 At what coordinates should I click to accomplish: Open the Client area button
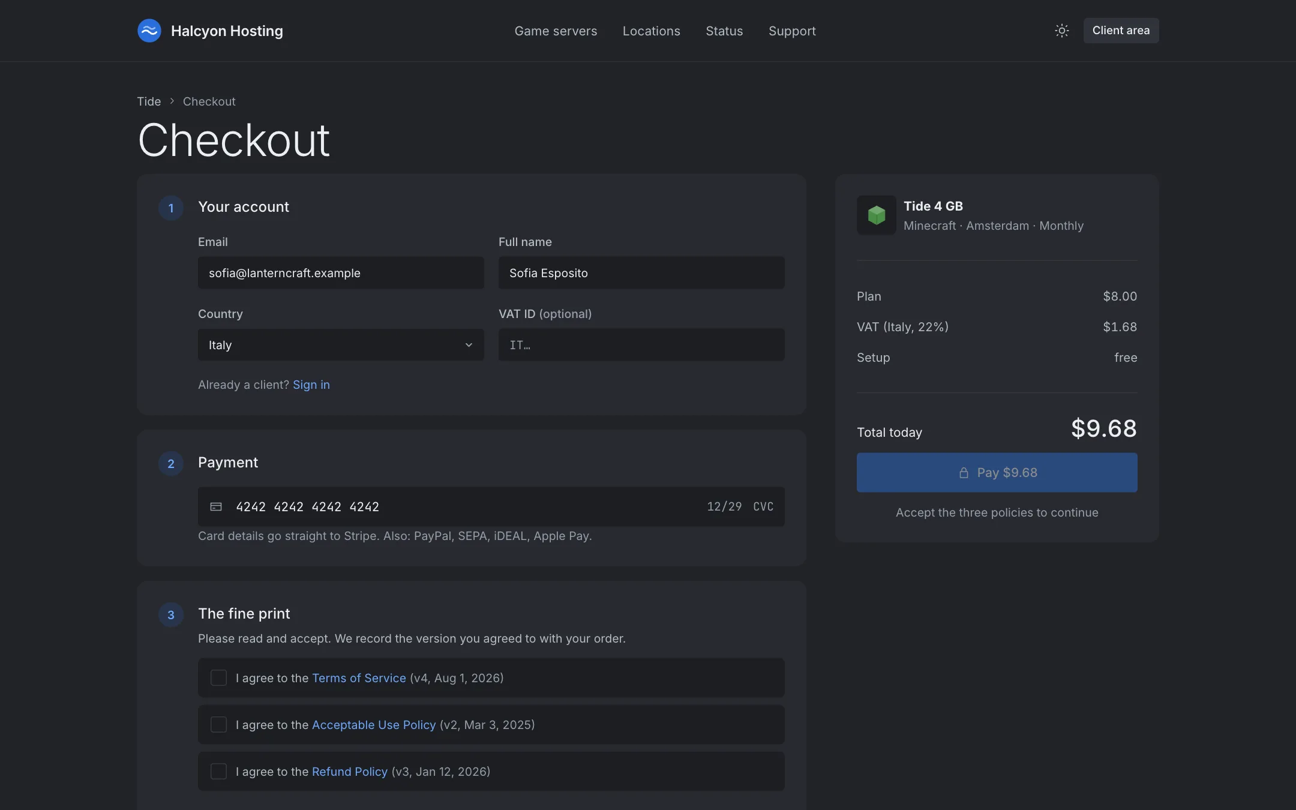pos(1121,31)
